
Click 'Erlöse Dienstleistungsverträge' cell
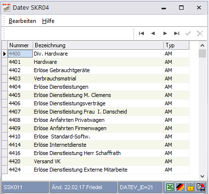point(98,103)
